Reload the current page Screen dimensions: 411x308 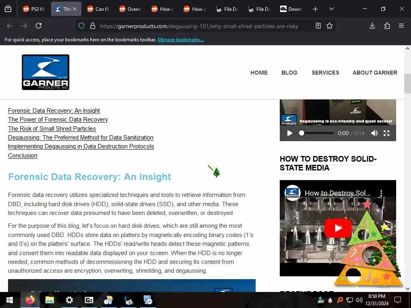39,26
